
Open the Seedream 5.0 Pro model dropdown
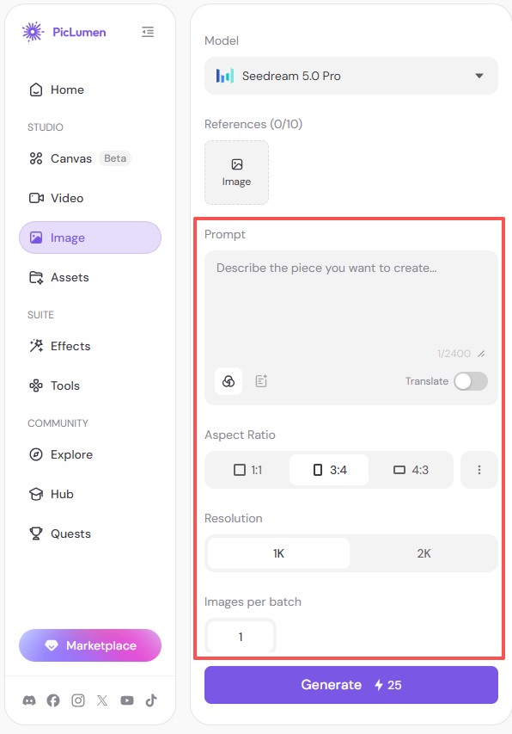pos(351,76)
